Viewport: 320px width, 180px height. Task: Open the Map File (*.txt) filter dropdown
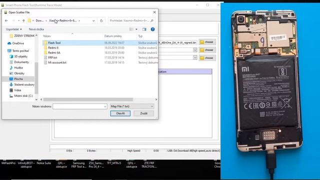[132, 106]
